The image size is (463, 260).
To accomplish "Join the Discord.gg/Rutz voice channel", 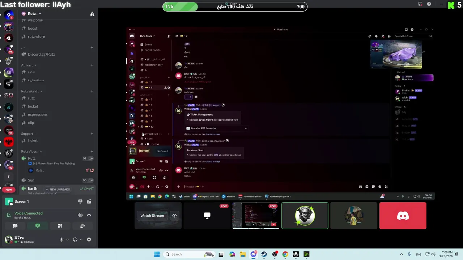I will pos(41,54).
